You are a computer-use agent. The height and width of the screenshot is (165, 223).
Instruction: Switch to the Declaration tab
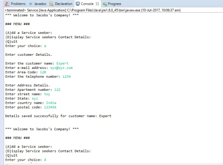[x=61, y=4]
